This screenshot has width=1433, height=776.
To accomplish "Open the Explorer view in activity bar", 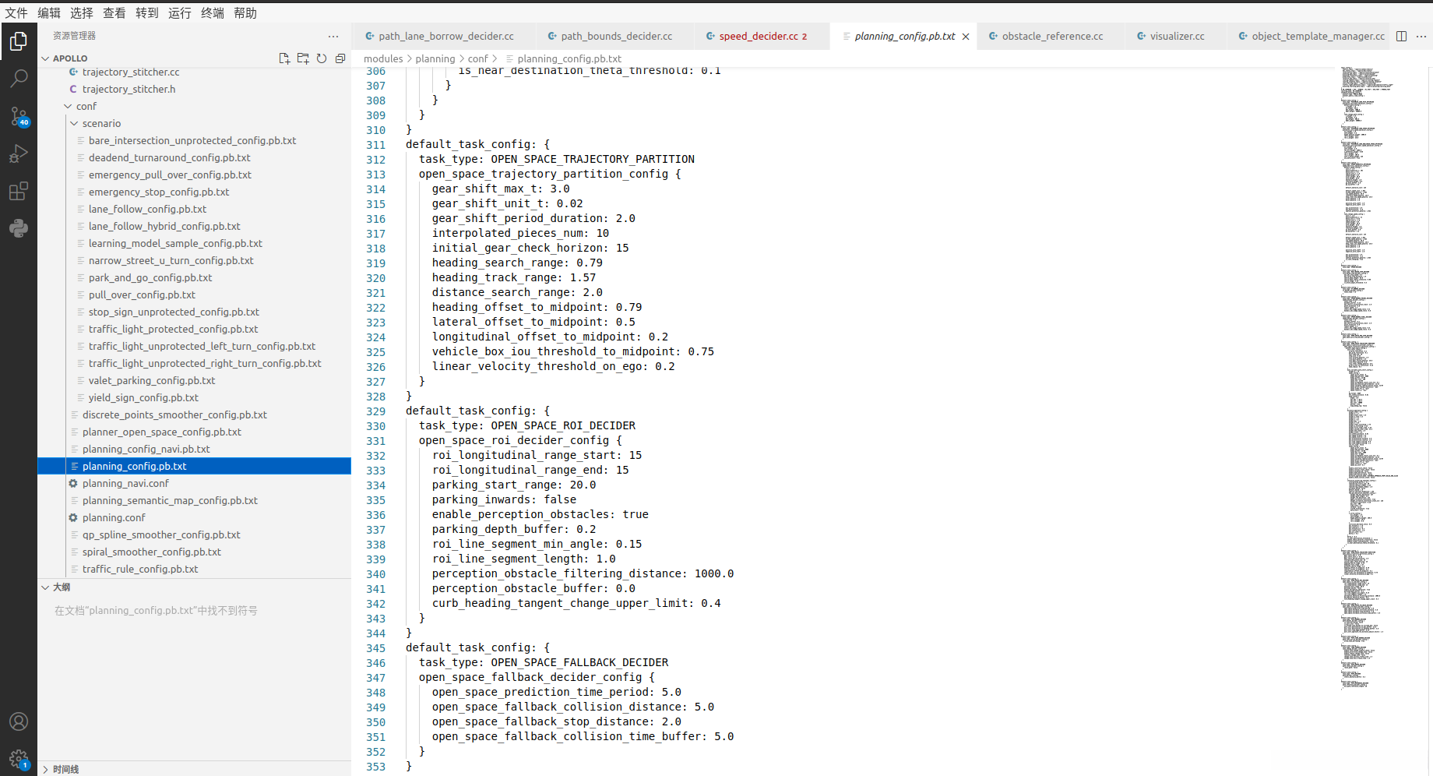I will point(19,41).
